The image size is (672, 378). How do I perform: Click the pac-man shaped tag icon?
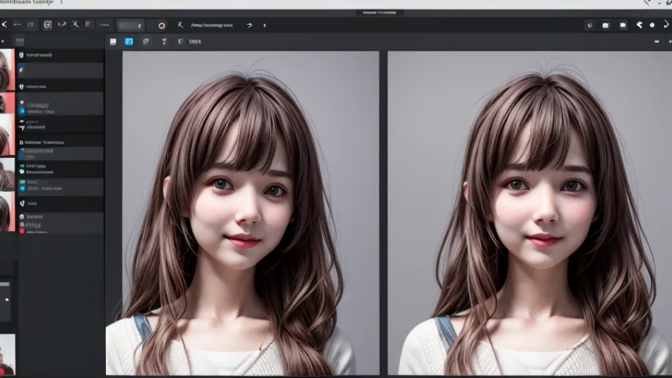click(x=639, y=25)
